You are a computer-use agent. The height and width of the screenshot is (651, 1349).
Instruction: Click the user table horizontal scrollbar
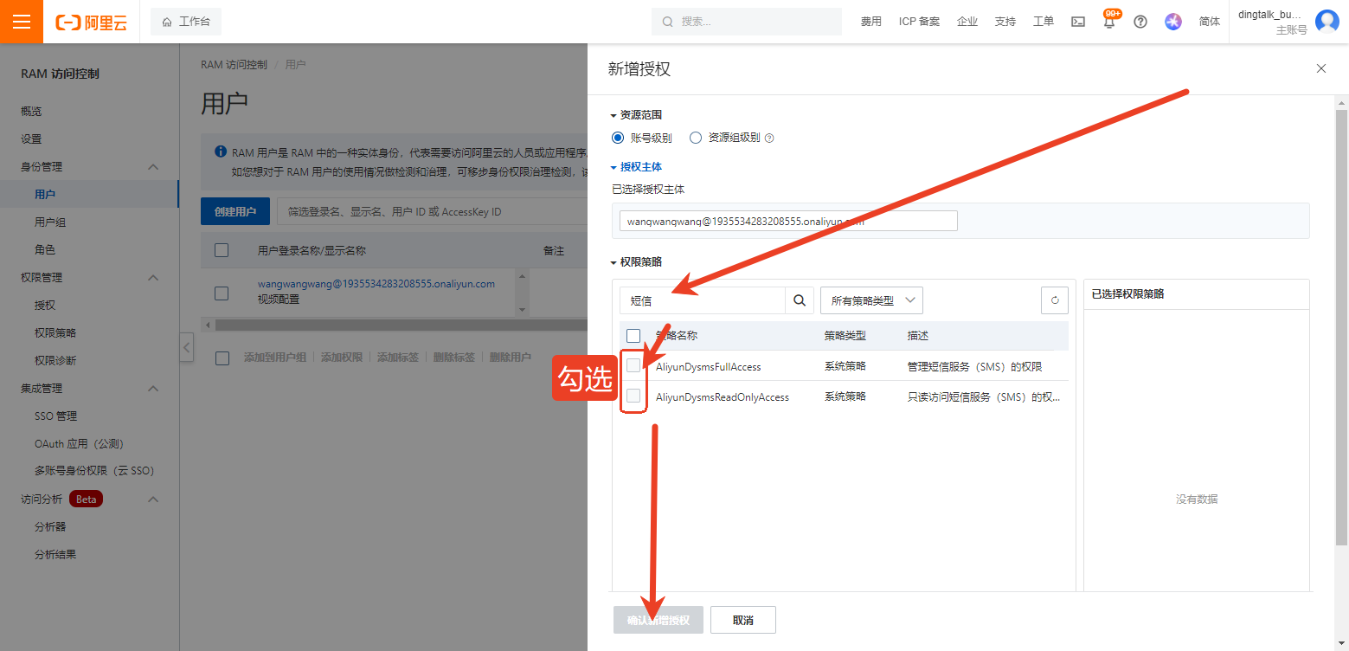(x=401, y=325)
